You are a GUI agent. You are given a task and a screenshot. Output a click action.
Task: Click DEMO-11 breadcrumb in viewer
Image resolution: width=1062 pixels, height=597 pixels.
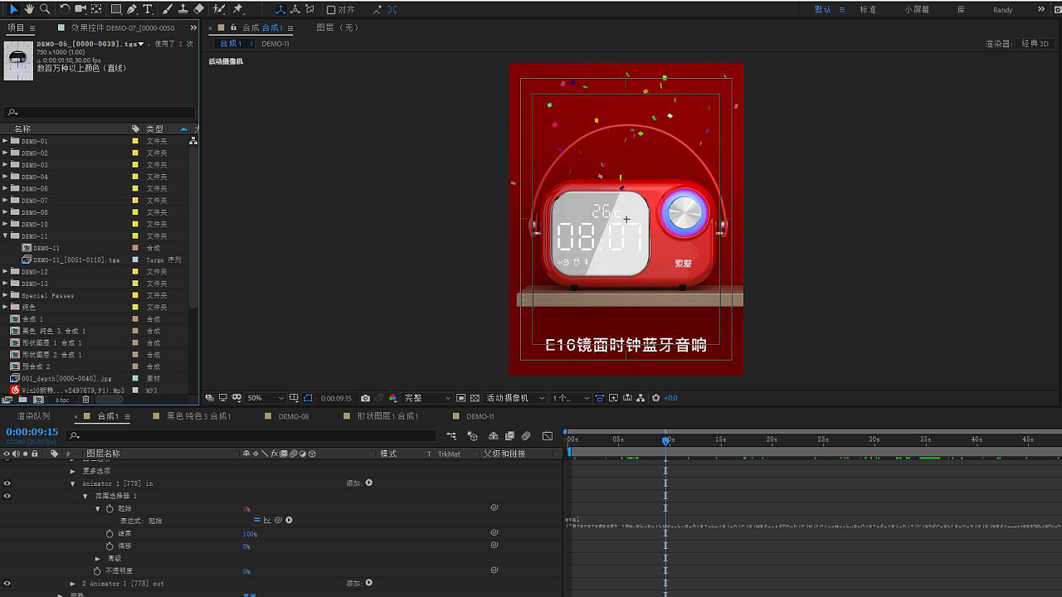click(x=275, y=43)
